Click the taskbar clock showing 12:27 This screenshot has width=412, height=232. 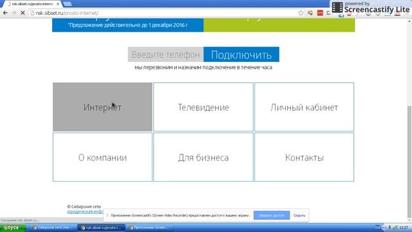click(404, 227)
